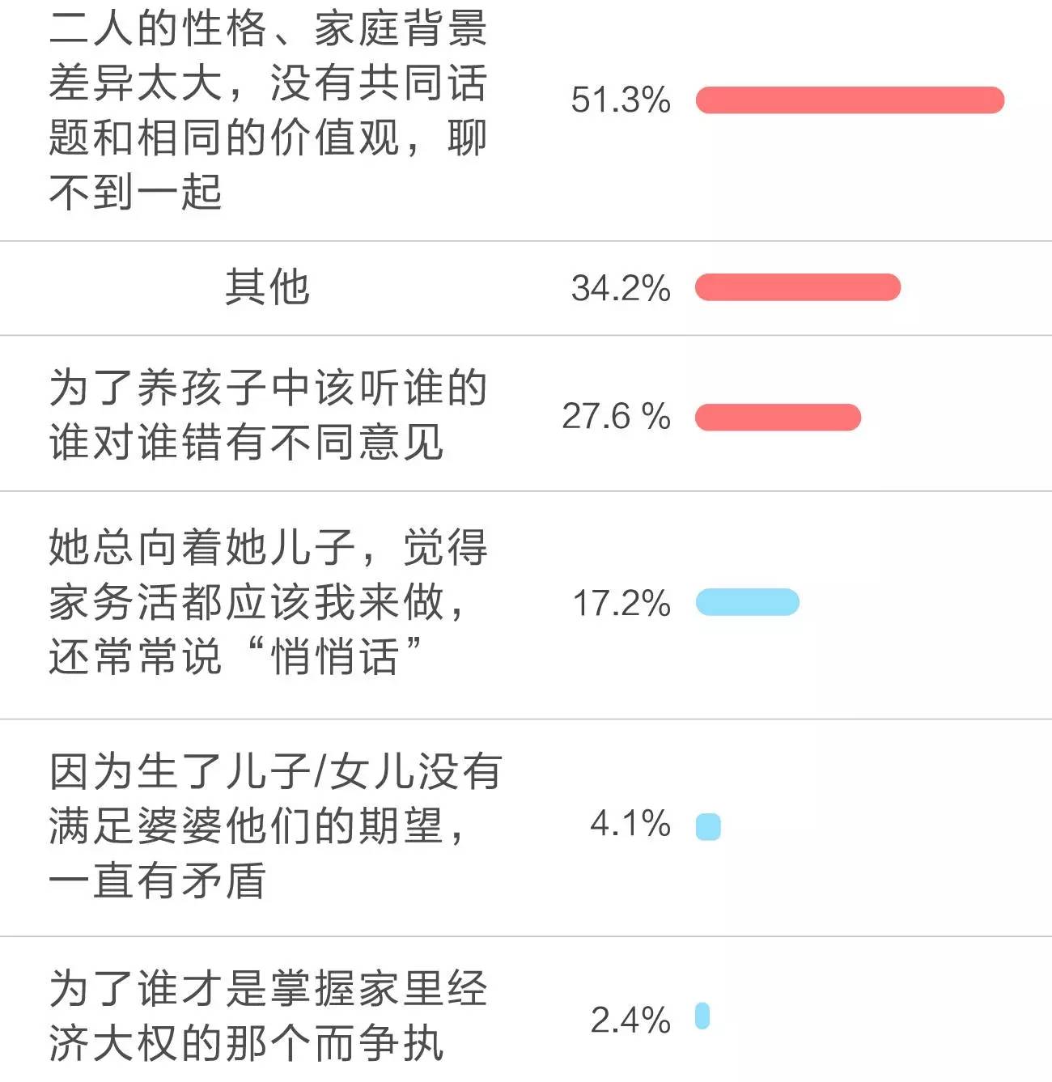Select option 因为生了儿子/女儿没有满足婆婆期望
The image size is (1052, 1082).
[526, 827]
